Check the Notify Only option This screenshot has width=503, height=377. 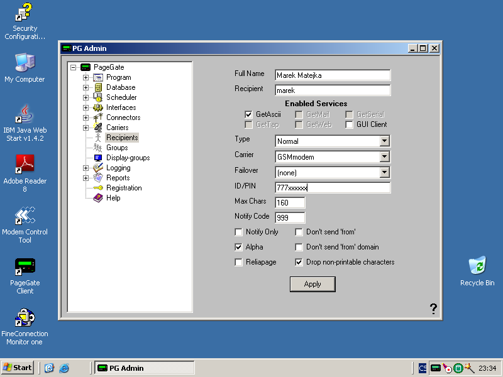pyautogui.click(x=239, y=232)
